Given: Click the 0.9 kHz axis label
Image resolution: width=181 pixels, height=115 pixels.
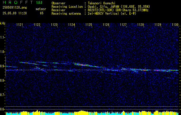Looking at the screenshot, I should pyautogui.click(x=2, y=66).
